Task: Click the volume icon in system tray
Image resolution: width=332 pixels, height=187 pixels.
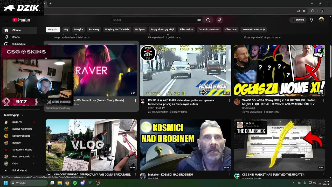Action: pyautogui.click(x=314, y=183)
